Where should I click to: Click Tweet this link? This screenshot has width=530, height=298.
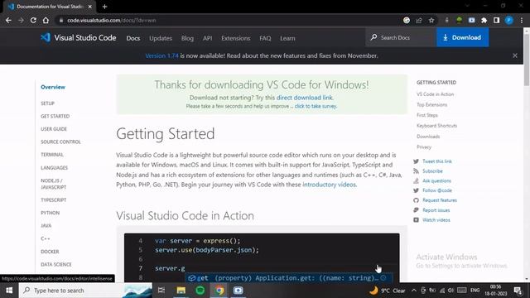[x=437, y=161]
